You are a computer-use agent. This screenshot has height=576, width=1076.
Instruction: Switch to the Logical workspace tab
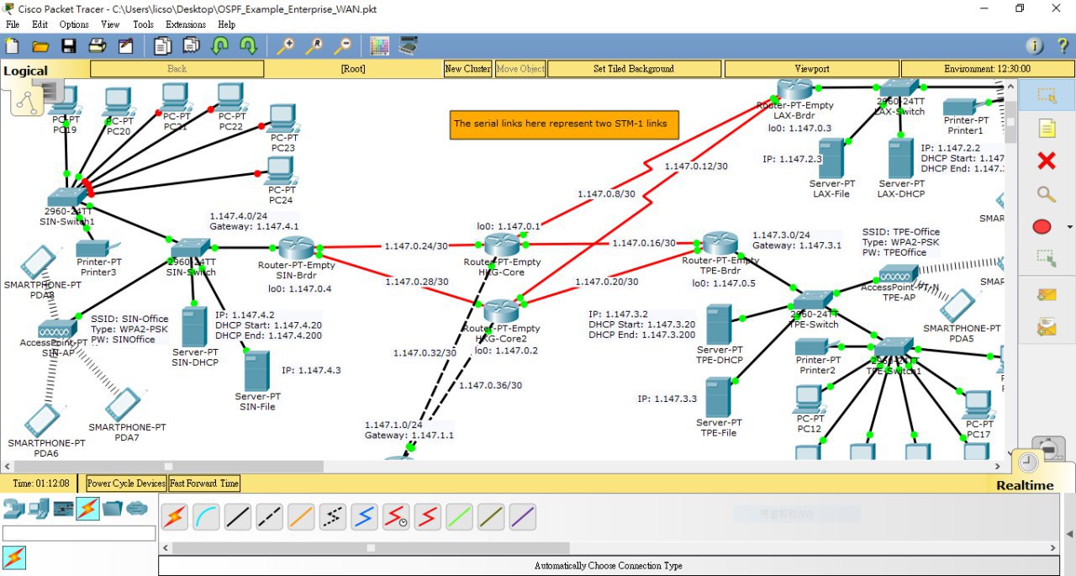coord(26,71)
